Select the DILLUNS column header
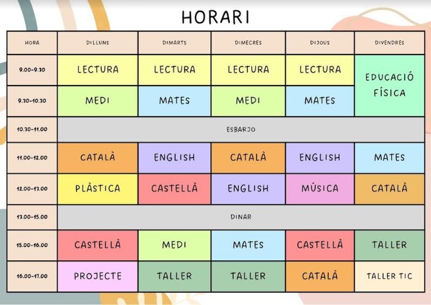Screen dimensions: 431x305 [x=98, y=43]
